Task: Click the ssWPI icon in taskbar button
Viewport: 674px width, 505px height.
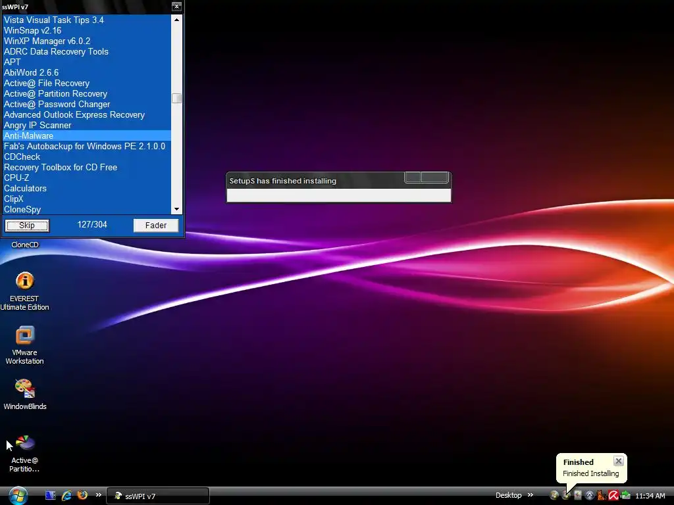Action: pos(118,496)
